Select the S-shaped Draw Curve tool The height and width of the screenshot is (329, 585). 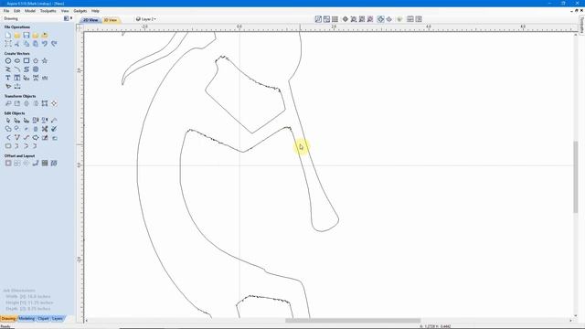(x=27, y=69)
